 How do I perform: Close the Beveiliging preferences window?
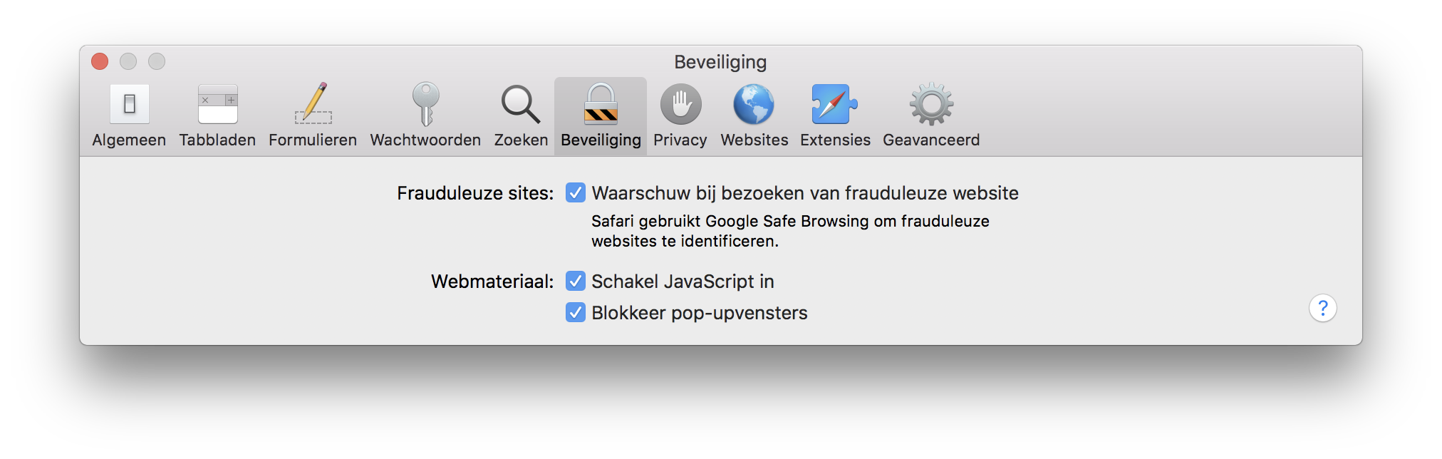click(x=100, y=62)
